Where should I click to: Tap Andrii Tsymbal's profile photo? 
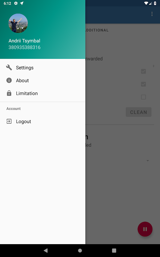18,23
